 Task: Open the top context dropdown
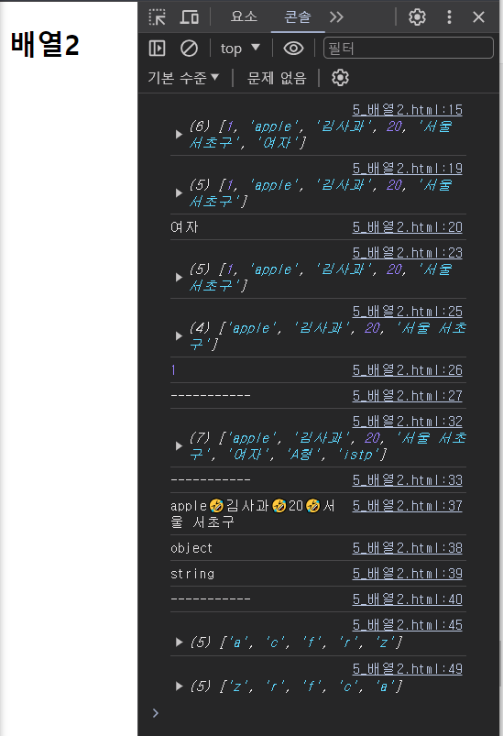(240, 49)
